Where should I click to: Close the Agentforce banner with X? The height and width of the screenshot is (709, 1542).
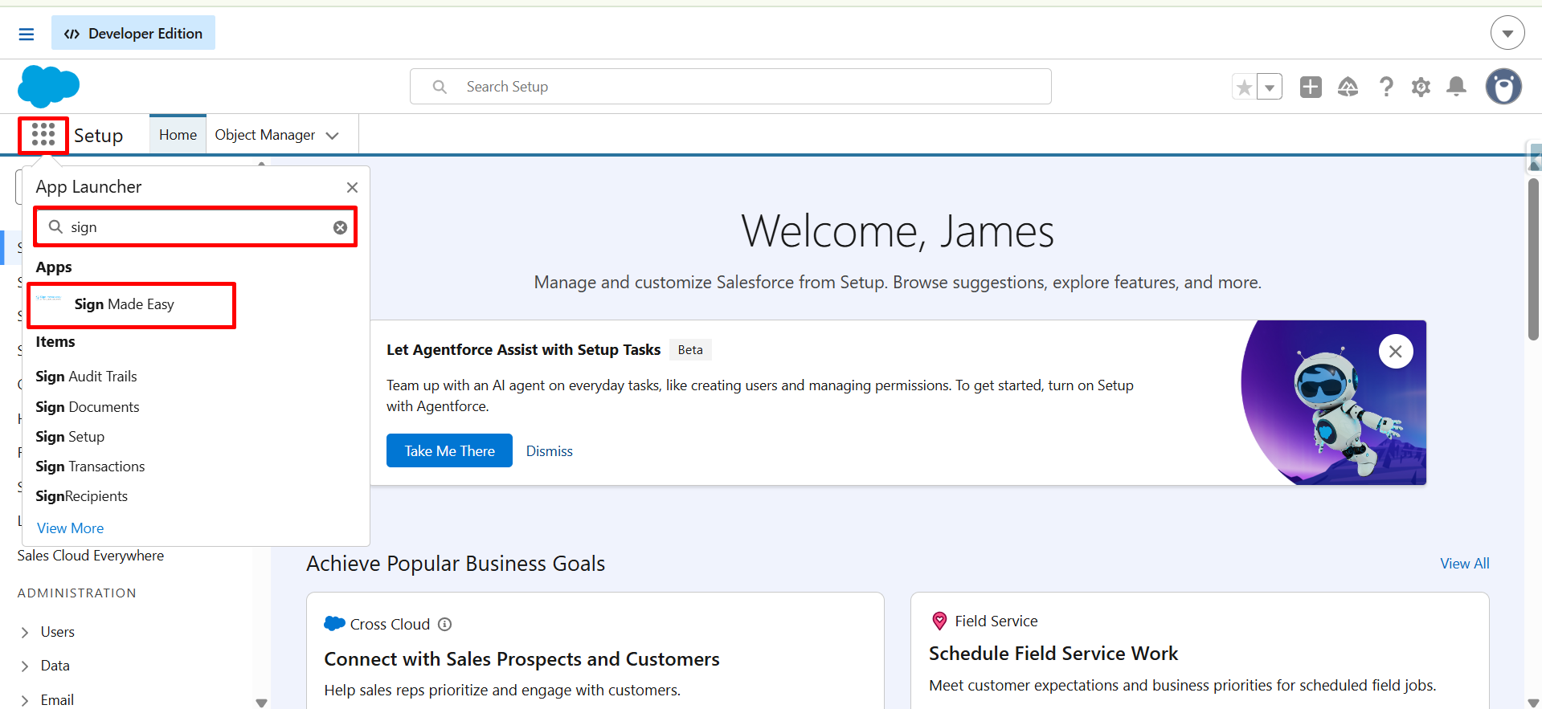[x=1396, y=352]
